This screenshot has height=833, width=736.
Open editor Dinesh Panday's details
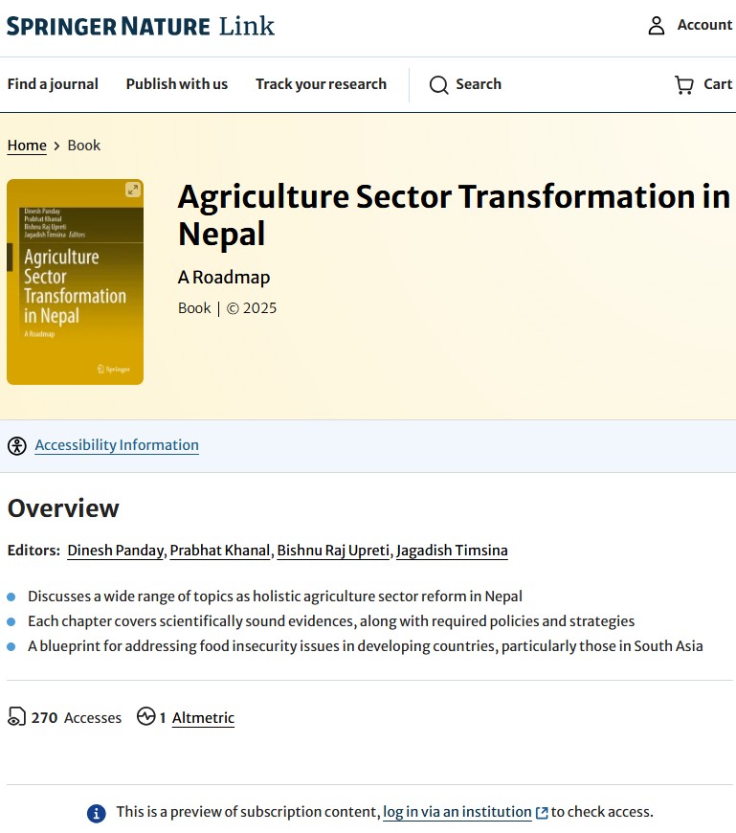pyautogui.click(x=115, y=551)
